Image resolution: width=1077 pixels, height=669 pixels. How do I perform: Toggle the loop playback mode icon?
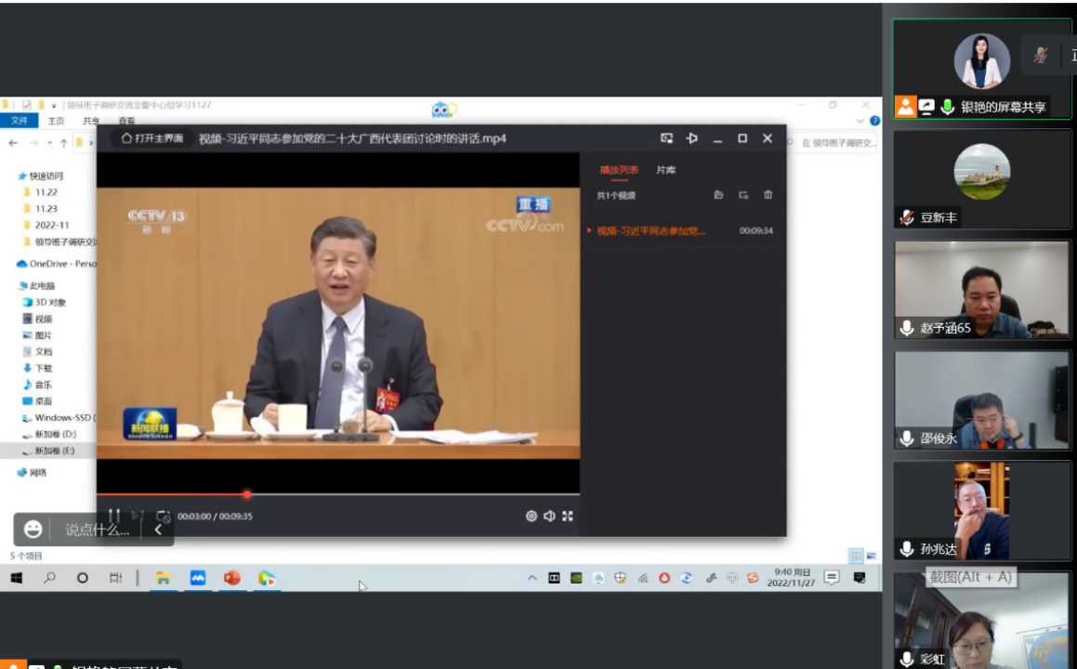click(164, 516)
